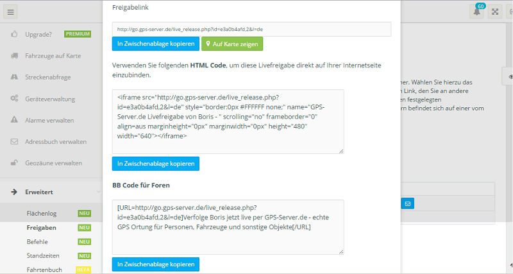Click the BETA badge next to Fahrtenbuch
The width and height of the screenshot is (513, 274).
83,270
